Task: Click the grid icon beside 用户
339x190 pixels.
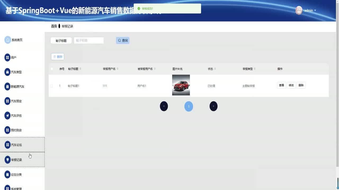Action: [x=7, y=58]
